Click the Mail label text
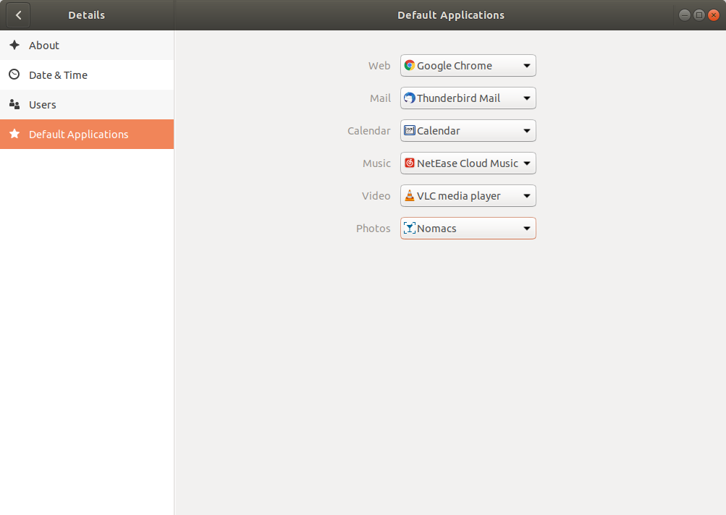The image size is (726, 515). (380, 98)
